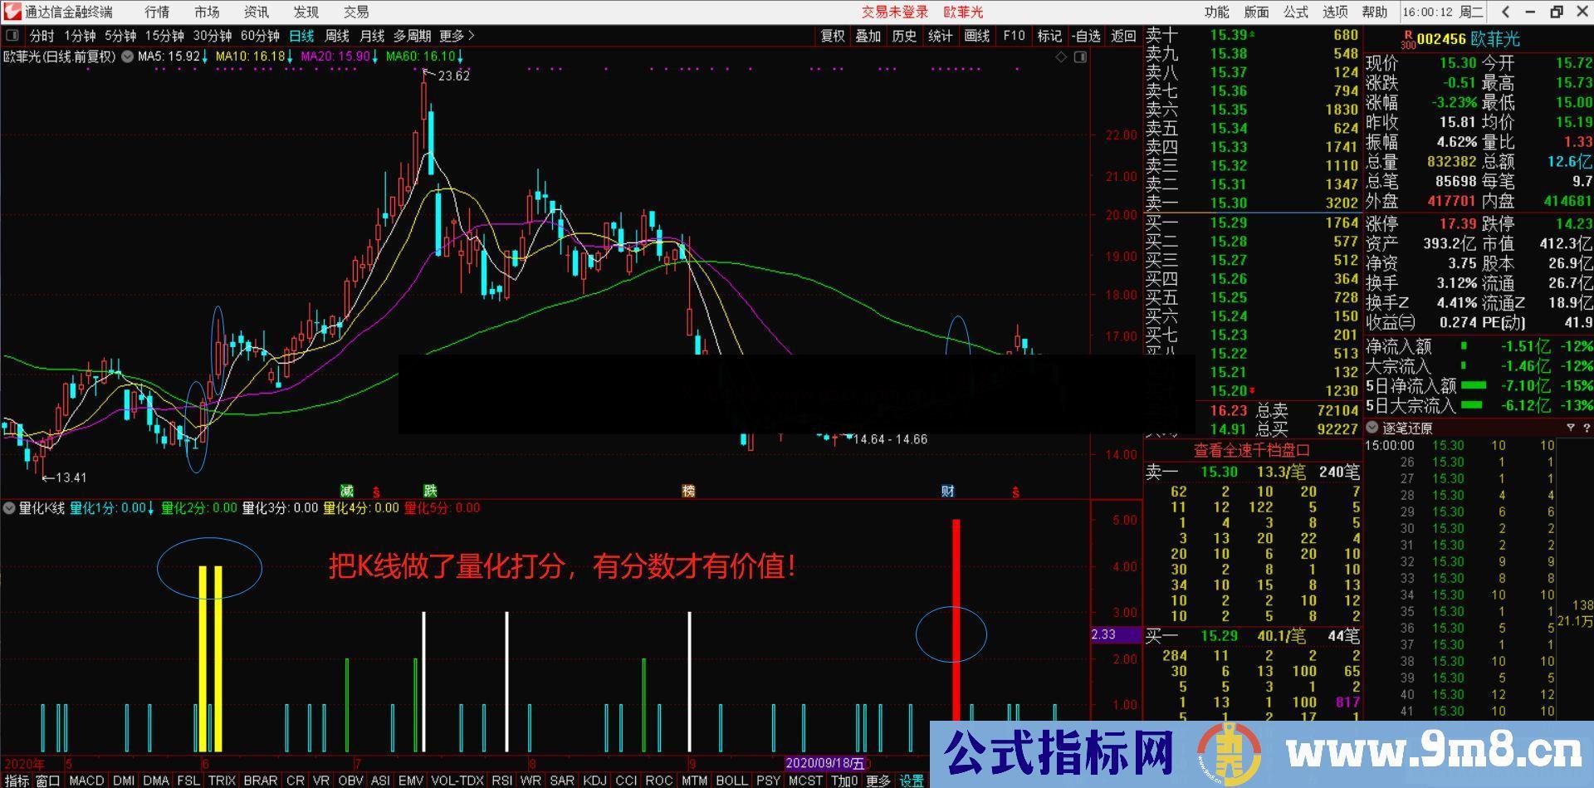Open 更多 indicators at bottom bar
The width and height of the screenshot is (1594, 788).
point(878,781)
